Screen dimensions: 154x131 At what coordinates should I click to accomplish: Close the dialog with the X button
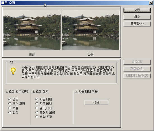pyautogui.click(x=151, y=3)
